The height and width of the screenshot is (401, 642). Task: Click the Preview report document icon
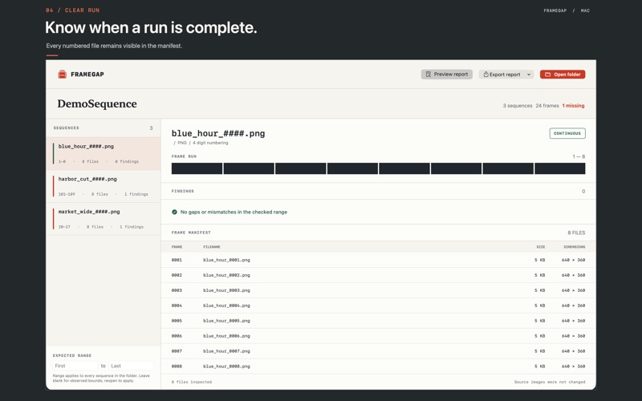(429, 75)
